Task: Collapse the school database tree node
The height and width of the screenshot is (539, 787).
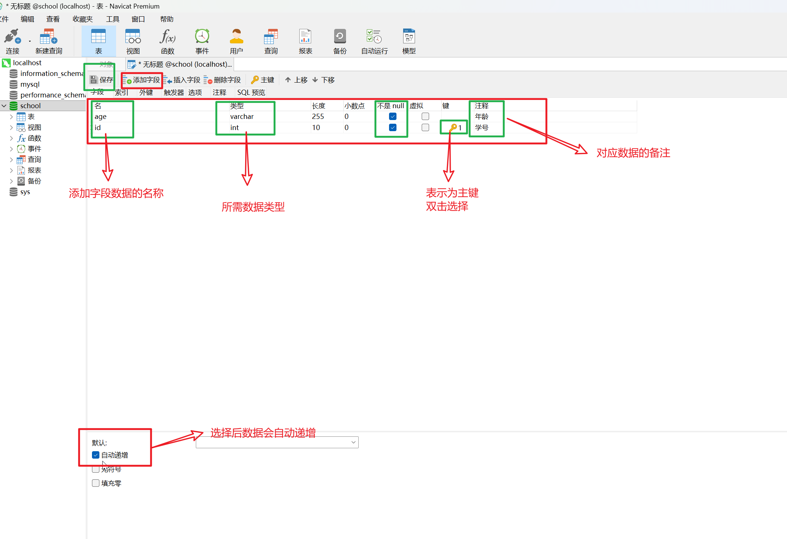Action: pos(4,106)
